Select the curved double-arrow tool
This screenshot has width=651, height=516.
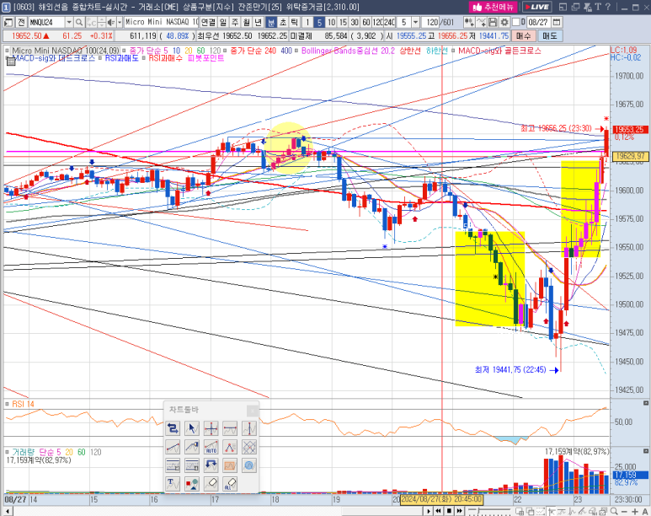(211, 465)
